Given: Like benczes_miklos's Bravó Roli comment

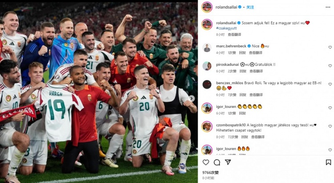Looking at the screenshot, I should [330, 84].
